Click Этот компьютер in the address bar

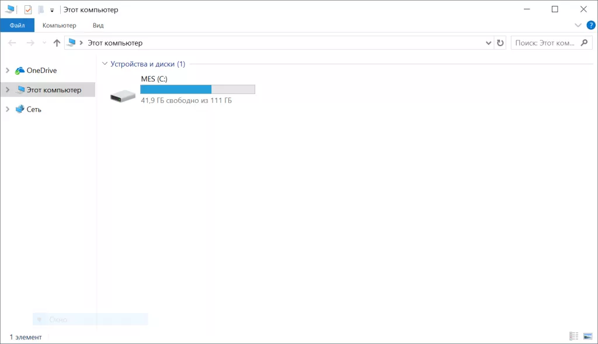coord(115,43)
